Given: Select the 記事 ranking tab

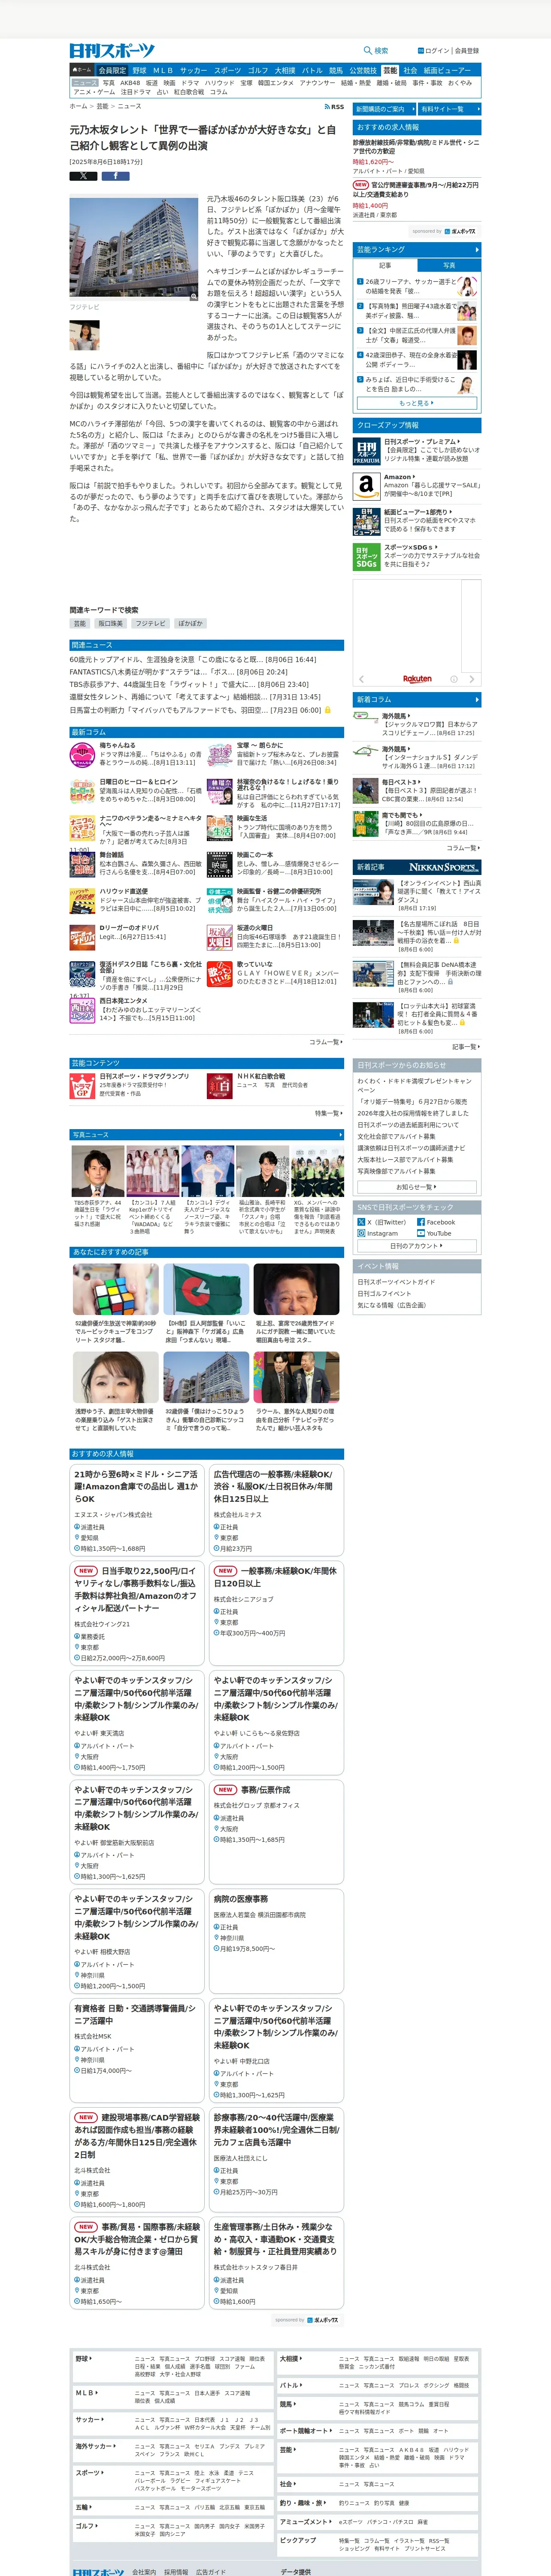Looking at the screenshot, I should pyautogui.click(x=385, y=265).
